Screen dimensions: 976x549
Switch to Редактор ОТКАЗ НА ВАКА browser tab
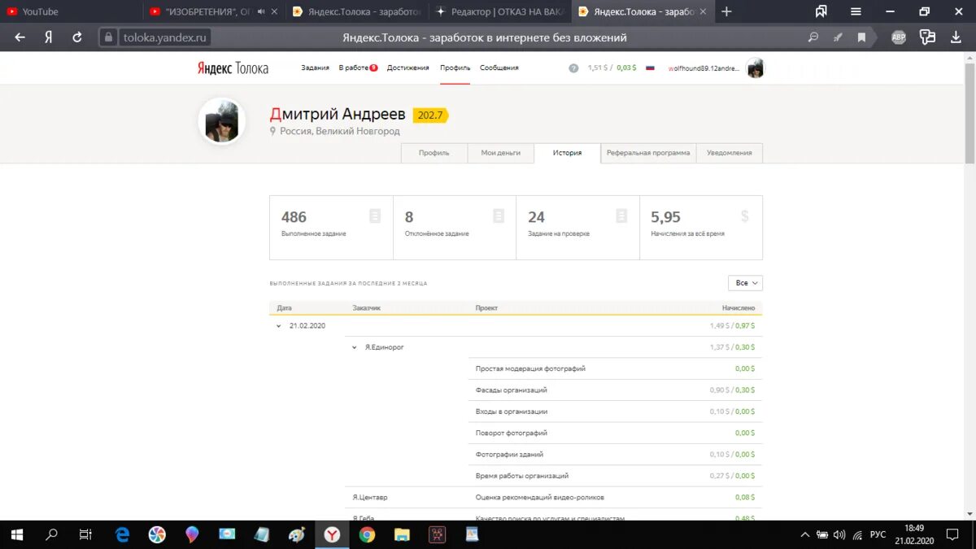pos(500,11)
